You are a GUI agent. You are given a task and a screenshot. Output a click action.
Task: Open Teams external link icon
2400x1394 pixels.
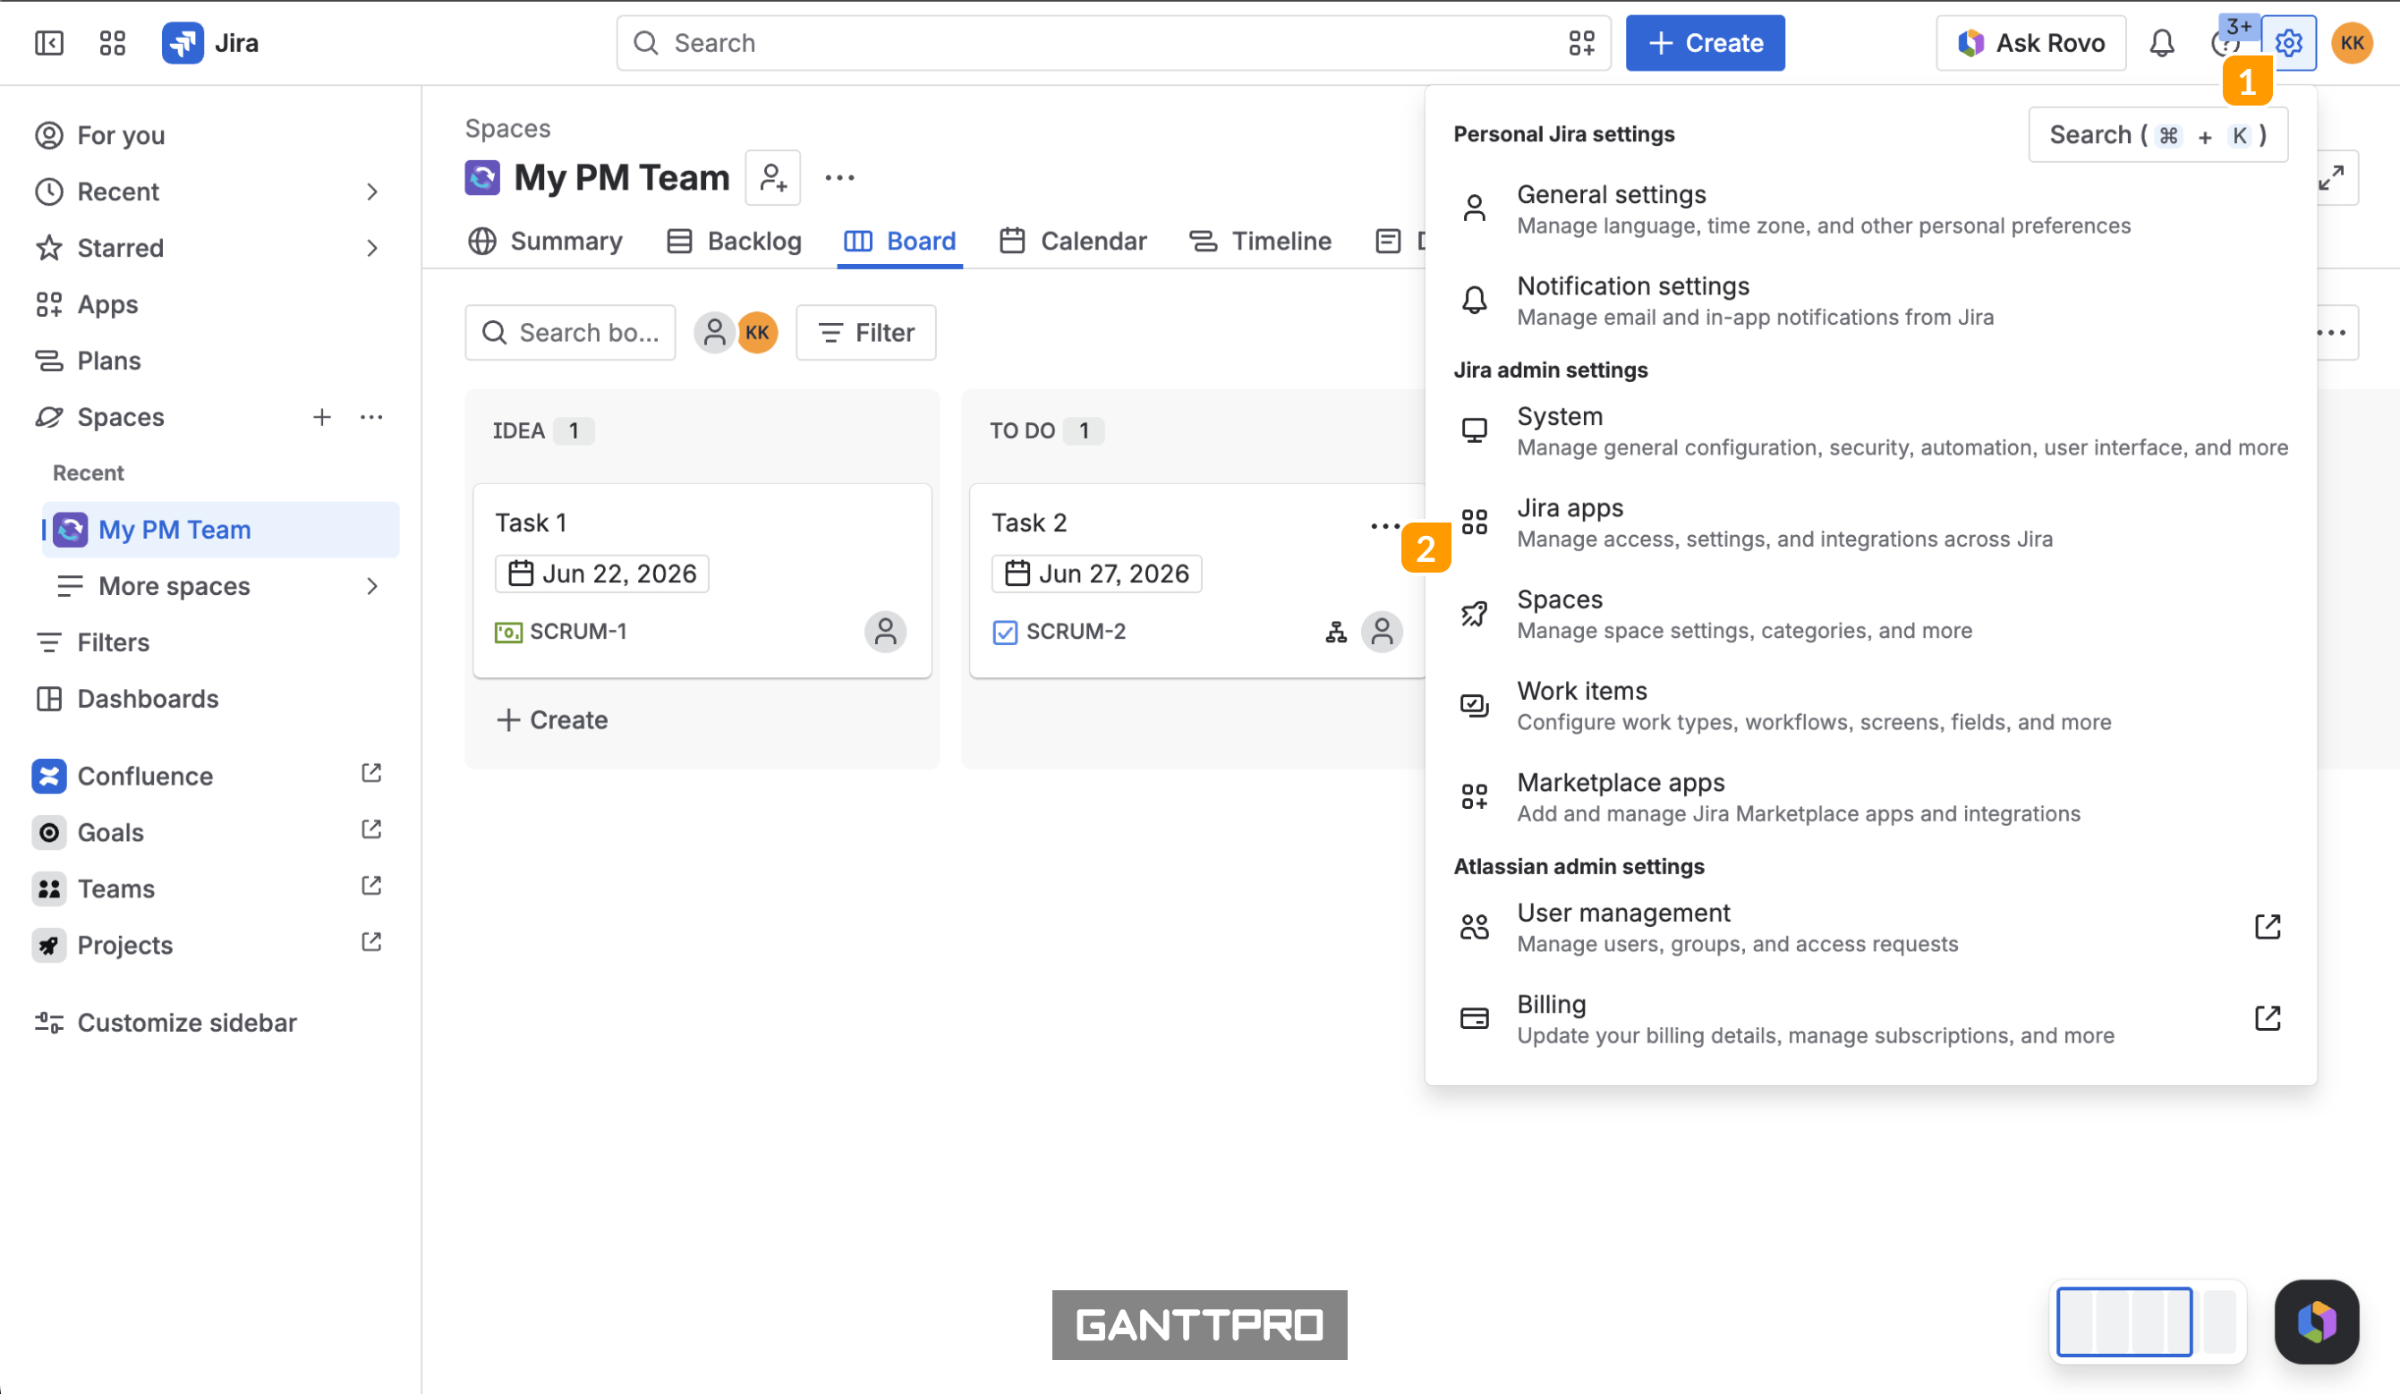click(x=371, y=886)
